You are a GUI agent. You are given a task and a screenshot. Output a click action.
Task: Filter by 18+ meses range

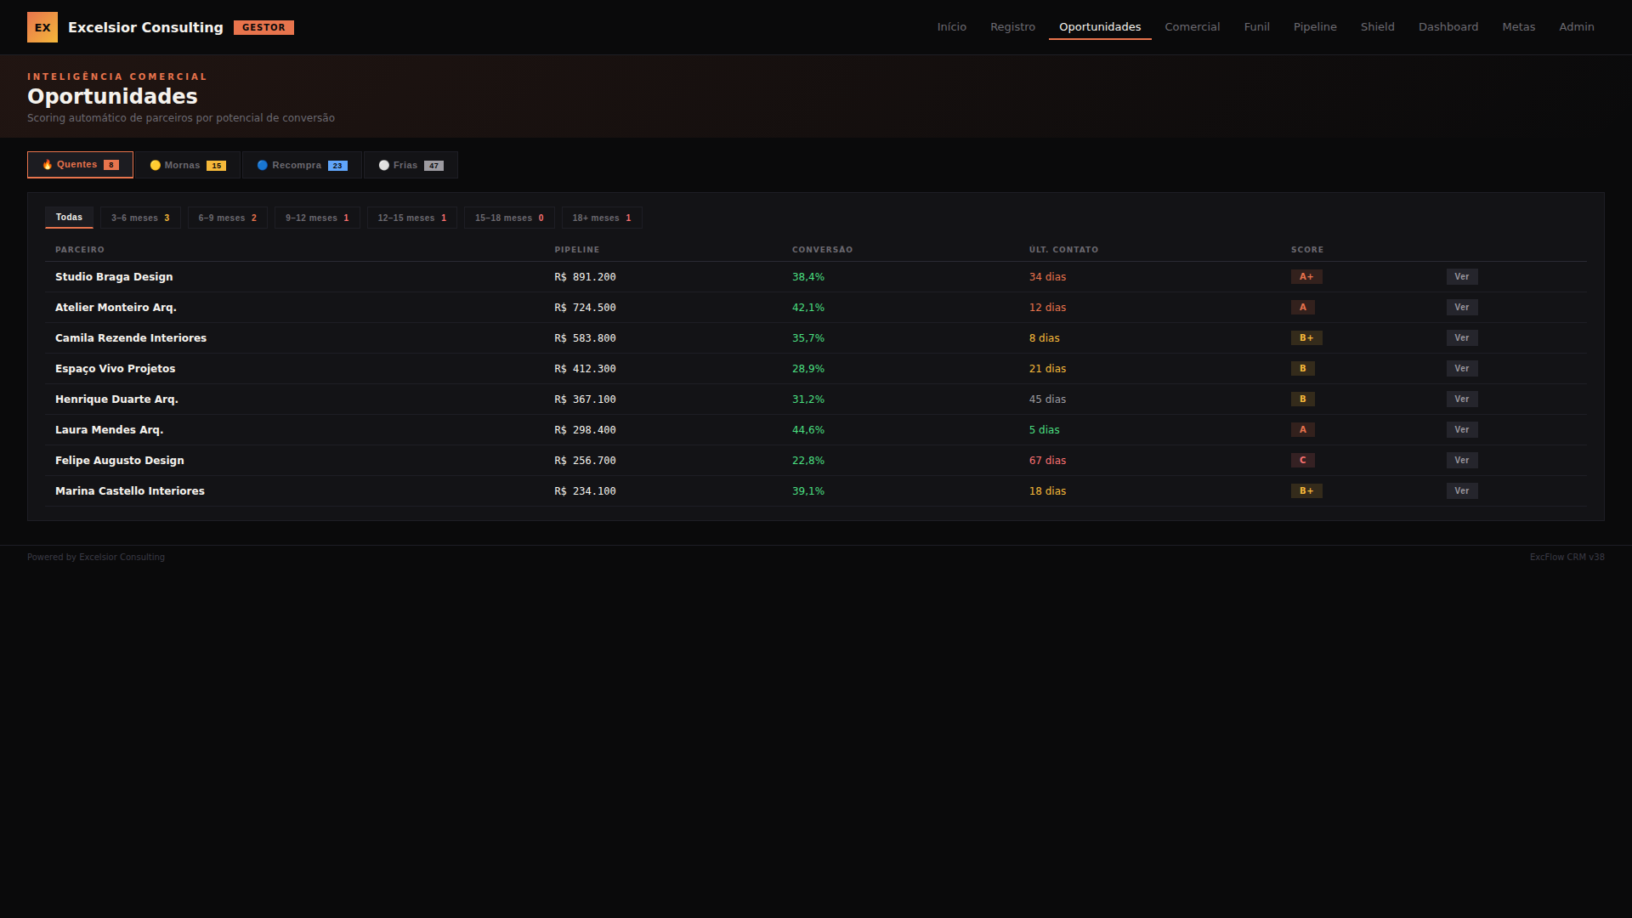pyautogui.click(x=601, y=218)
